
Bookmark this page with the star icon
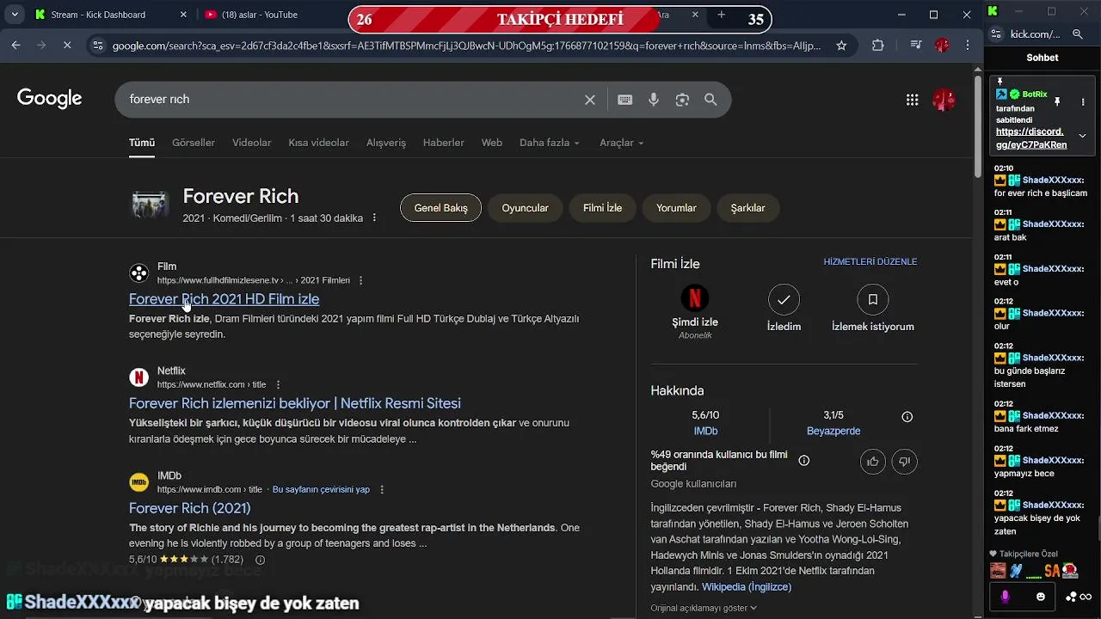(841, 46)
